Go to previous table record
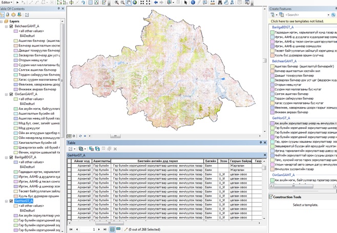 click(x=77, y=229)
